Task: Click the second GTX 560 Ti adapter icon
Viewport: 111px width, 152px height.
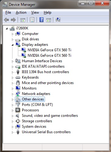Action: click(24, 56)
